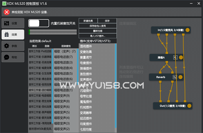The image size is (203, 133).
Task: Click the 删除音效 button
Action: [66, 46]
